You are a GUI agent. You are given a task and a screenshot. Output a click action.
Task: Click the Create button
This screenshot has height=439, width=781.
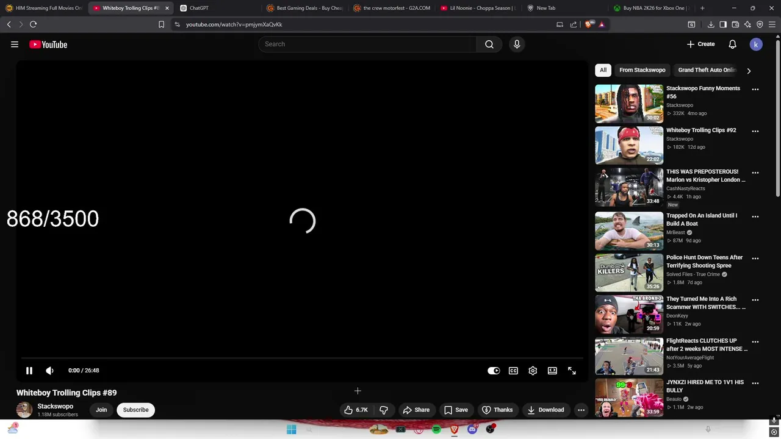point(700,44)
